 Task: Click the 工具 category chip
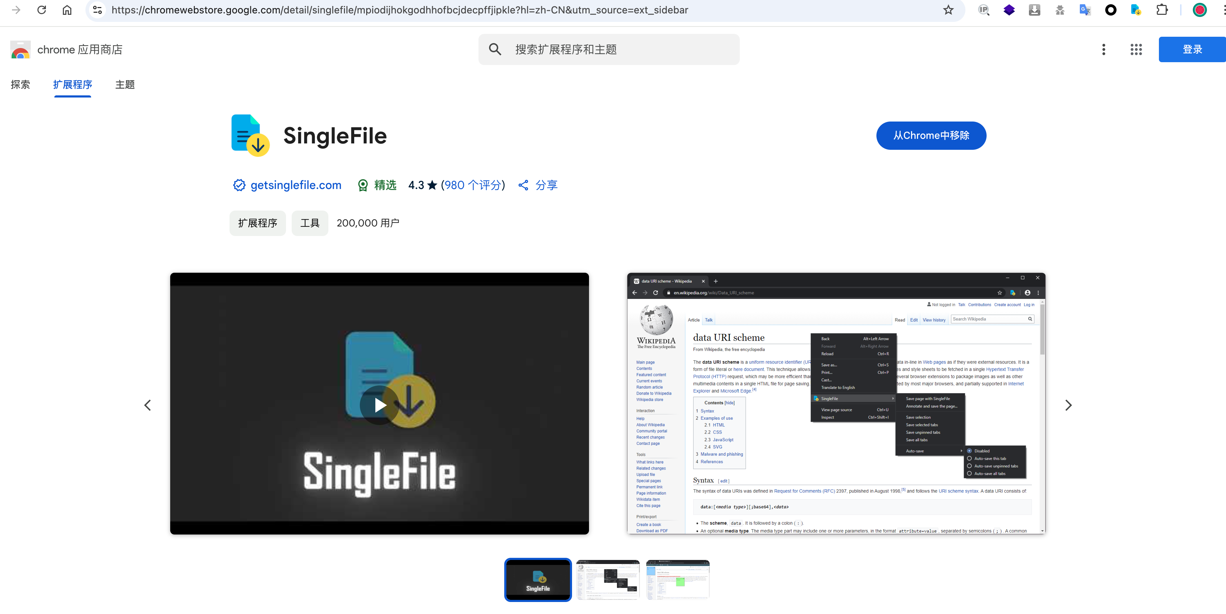click(x=310, y=223)
